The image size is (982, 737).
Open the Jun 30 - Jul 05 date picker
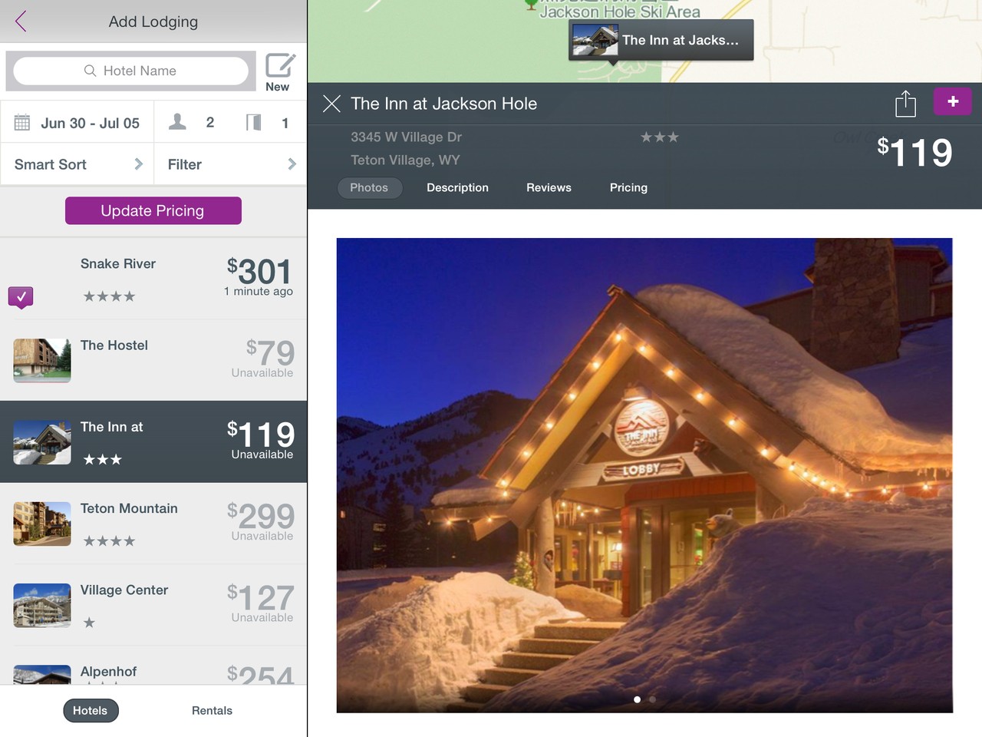(x=77, y=123)
